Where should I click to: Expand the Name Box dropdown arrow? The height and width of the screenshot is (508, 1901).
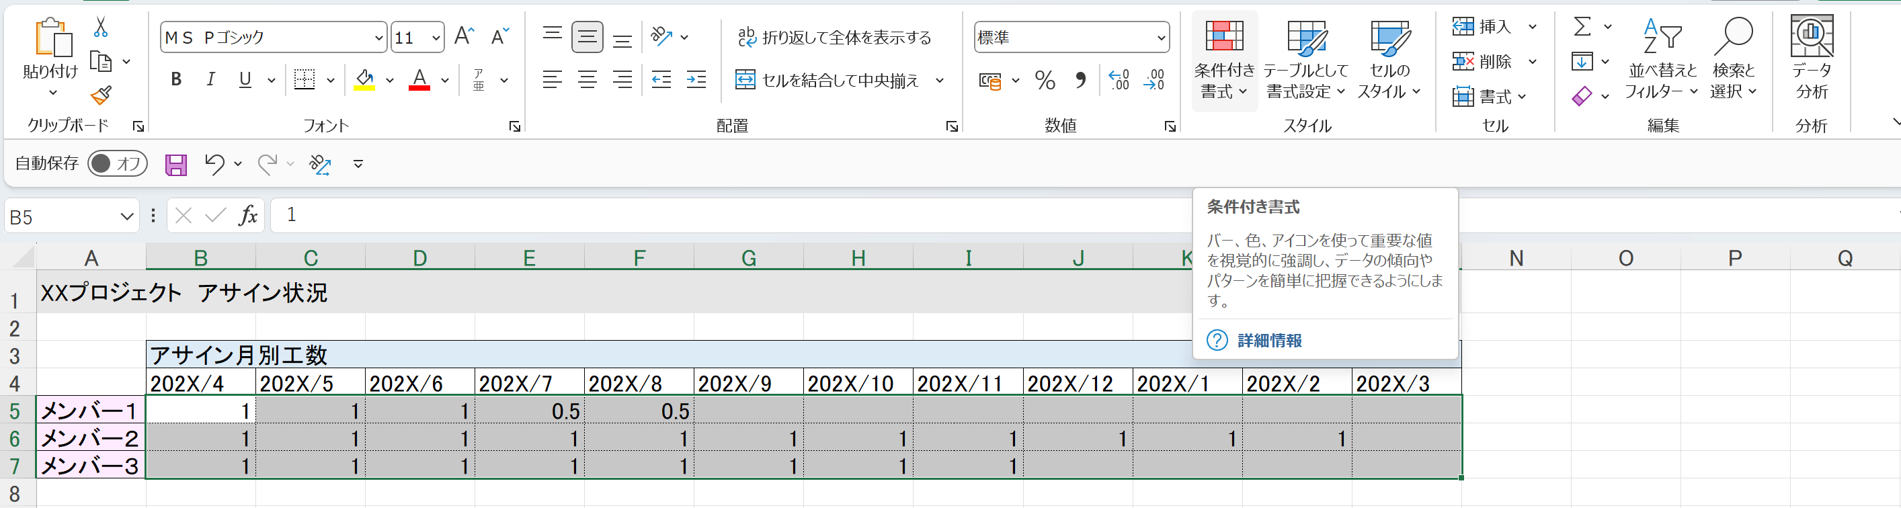click(126, 217)
